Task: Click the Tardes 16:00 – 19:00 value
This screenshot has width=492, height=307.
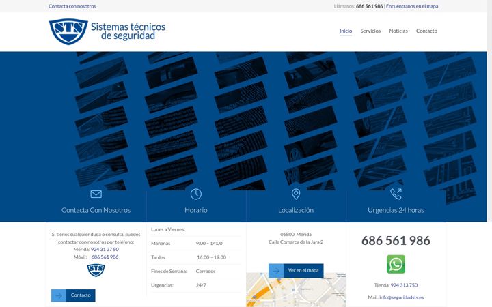Action: [x=211, y=257]
